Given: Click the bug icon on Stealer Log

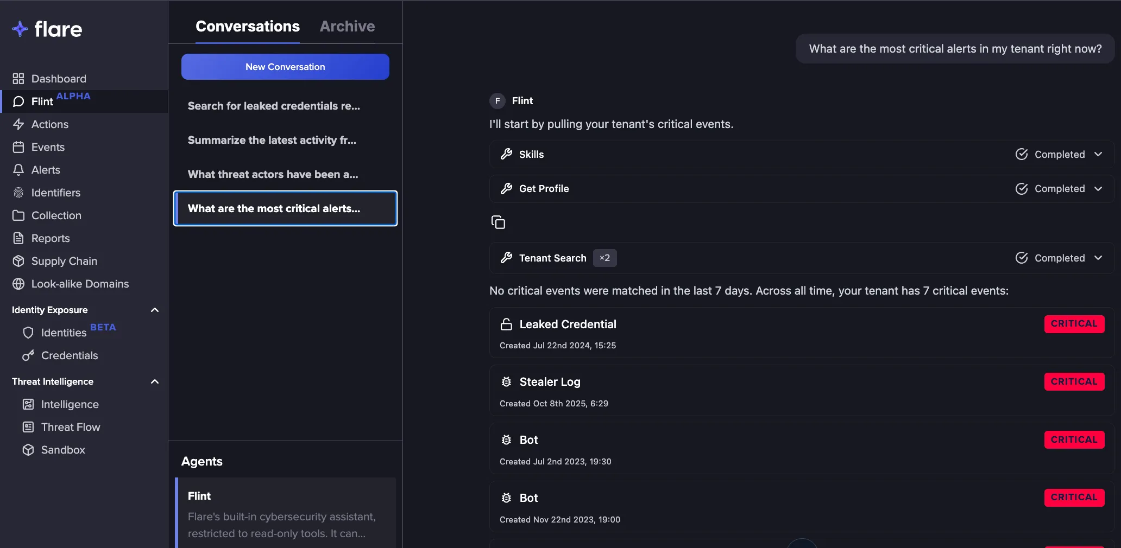Looking at the screenshot, I should (x=506, y=382).
